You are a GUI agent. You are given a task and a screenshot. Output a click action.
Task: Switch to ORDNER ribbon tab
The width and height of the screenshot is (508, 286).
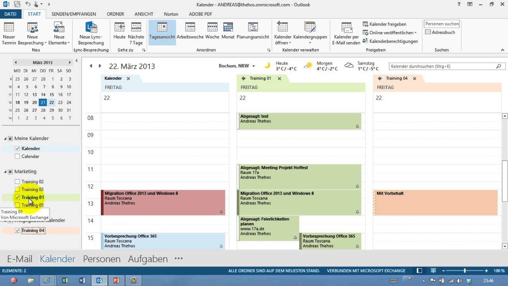[115, 14]
